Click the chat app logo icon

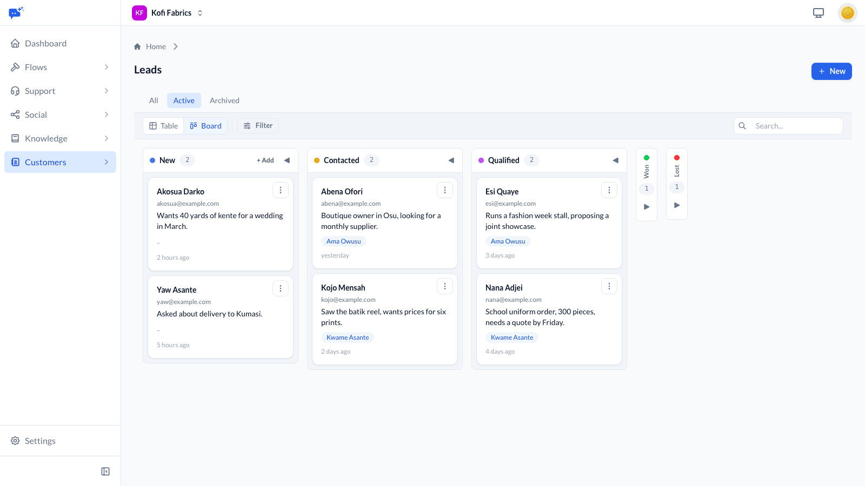coord(16,12)
